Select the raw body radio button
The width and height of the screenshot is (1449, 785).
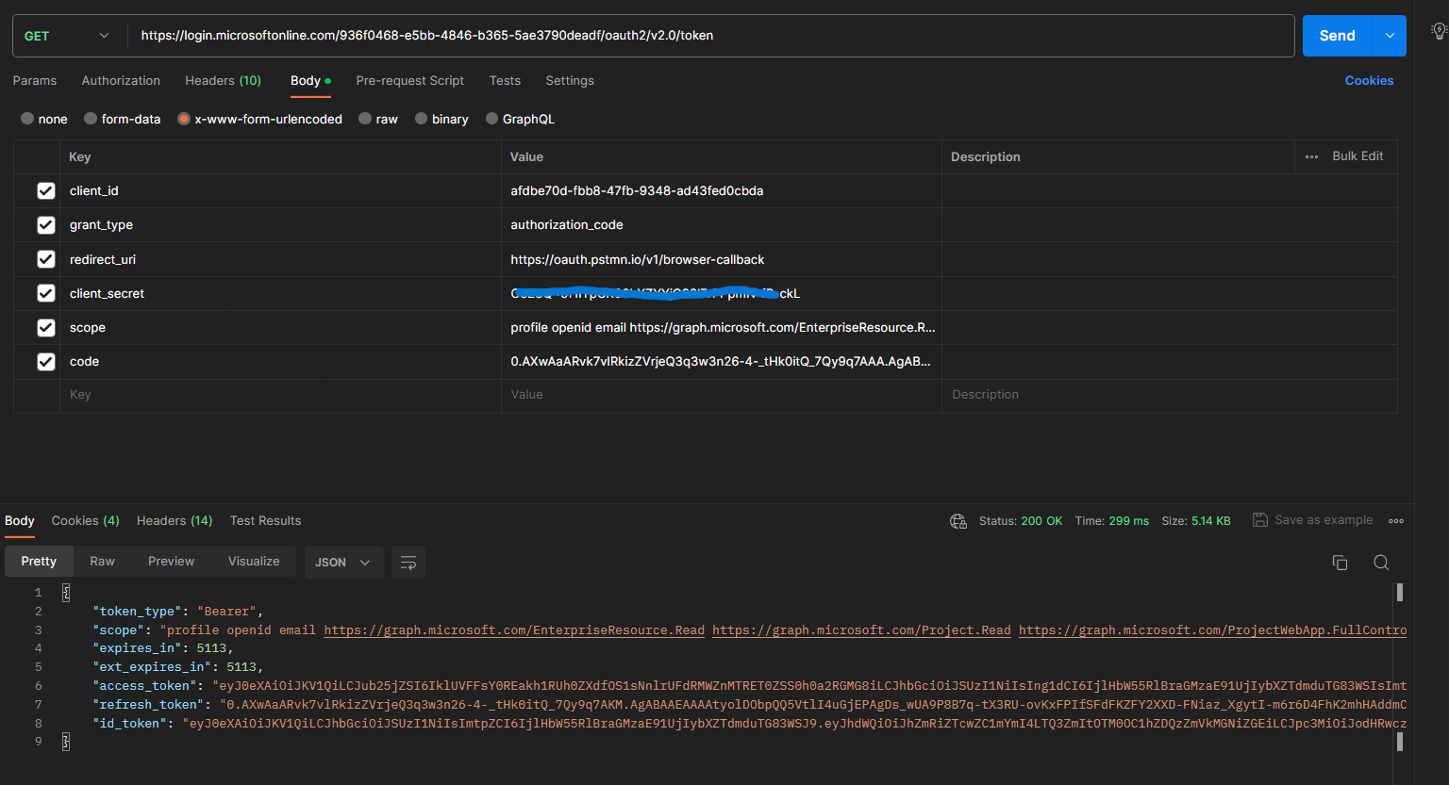click(x=365, y=119)
